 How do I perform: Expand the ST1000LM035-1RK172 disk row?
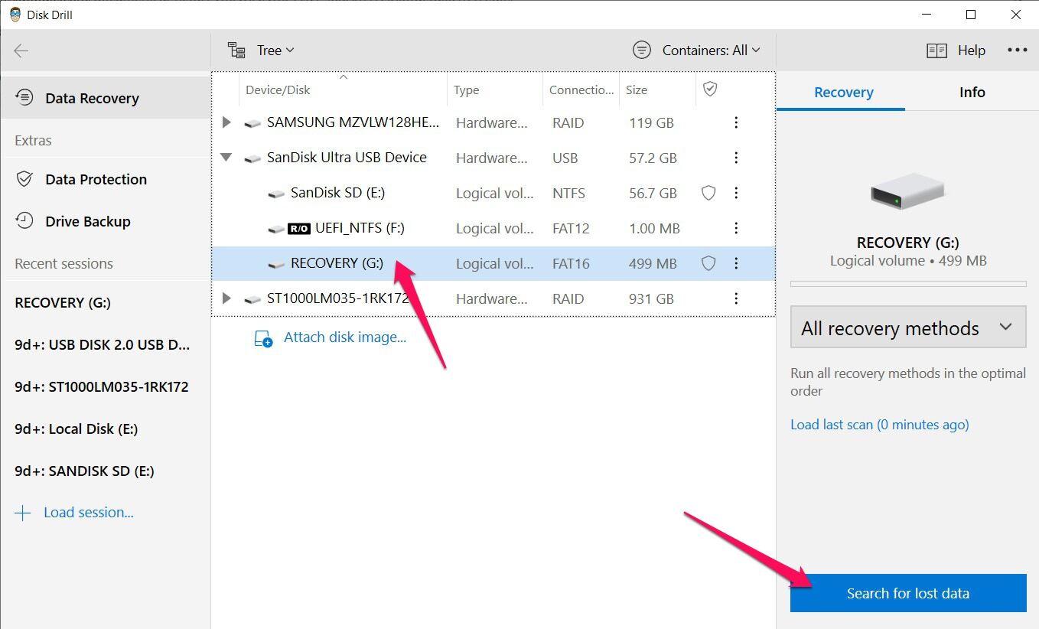(226, 298)
